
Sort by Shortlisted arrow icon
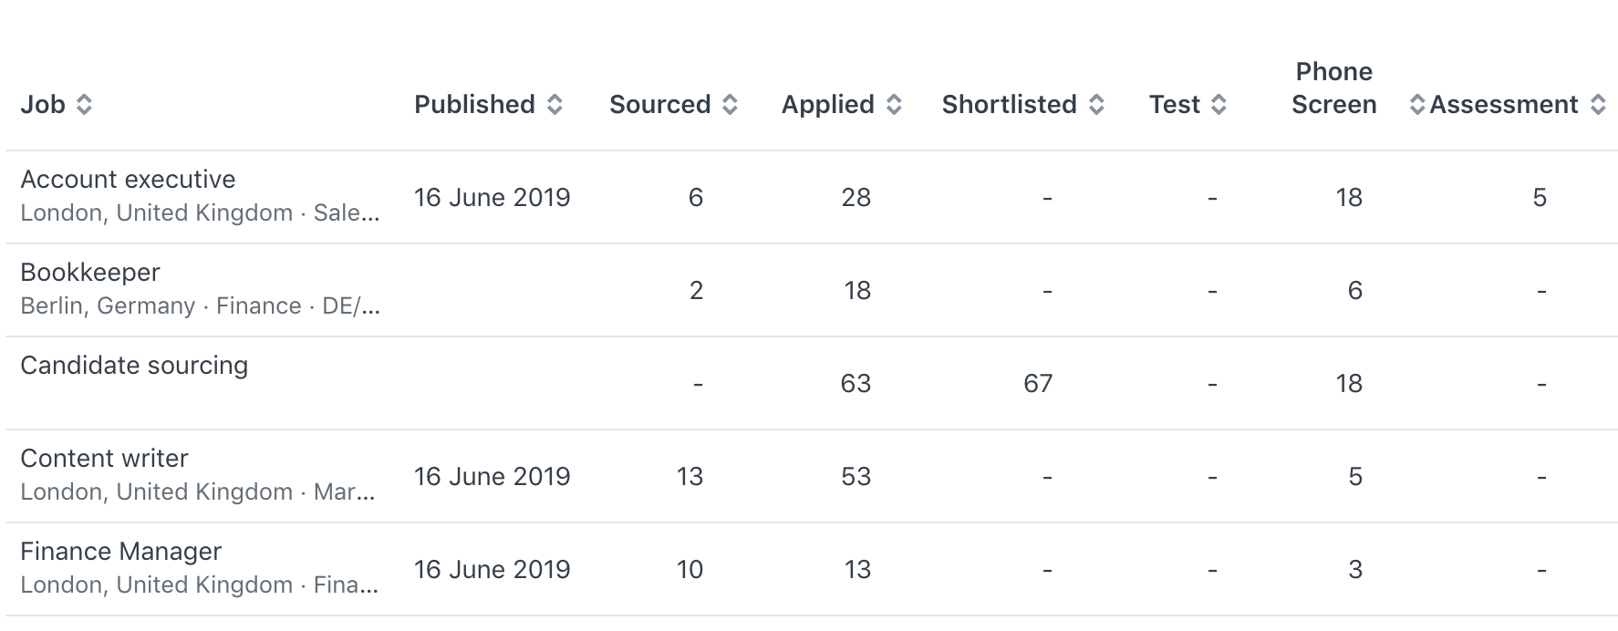(1096, 105)
